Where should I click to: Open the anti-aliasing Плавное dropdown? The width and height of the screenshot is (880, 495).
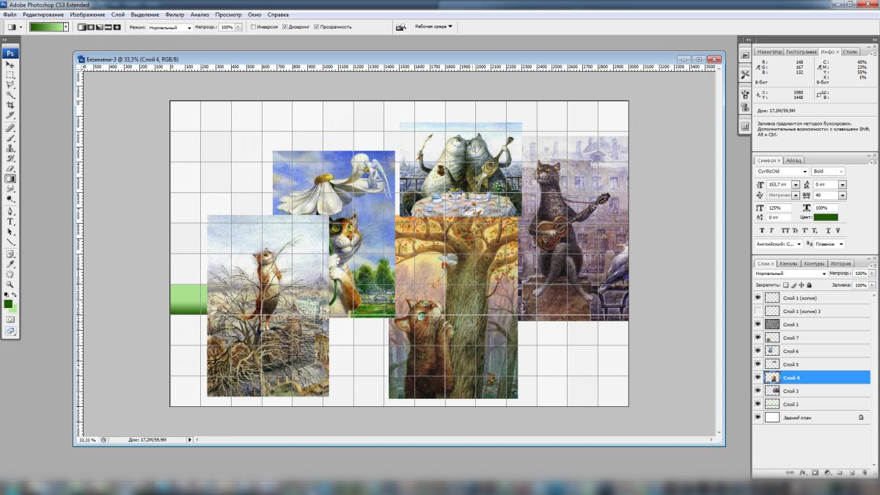(x=829, y=243)
